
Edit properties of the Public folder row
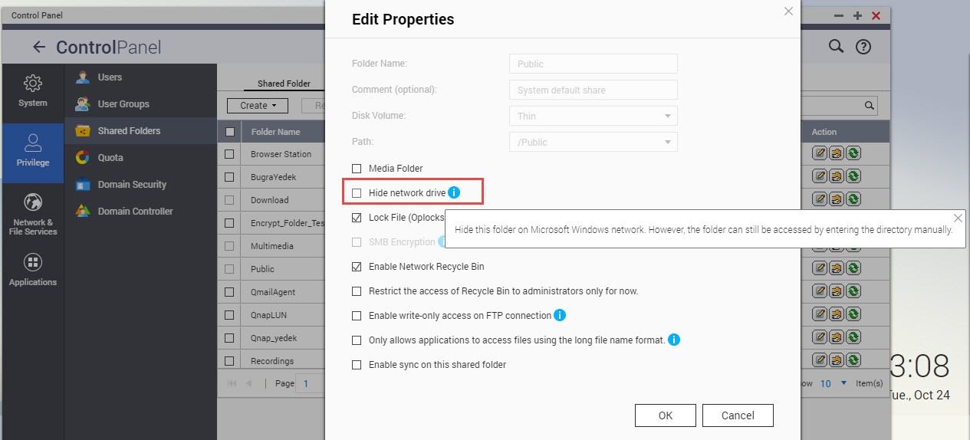click(x=820, y=269)
